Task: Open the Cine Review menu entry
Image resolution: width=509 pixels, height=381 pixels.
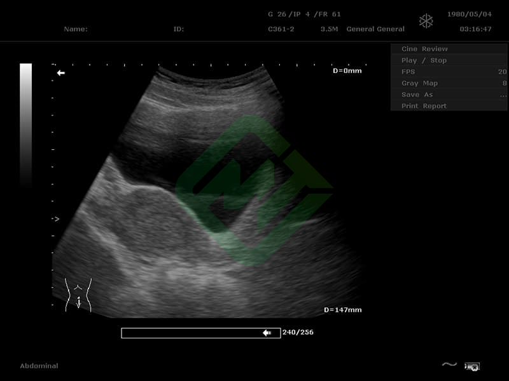Action: pyautogui.click(x=449, y=49)
